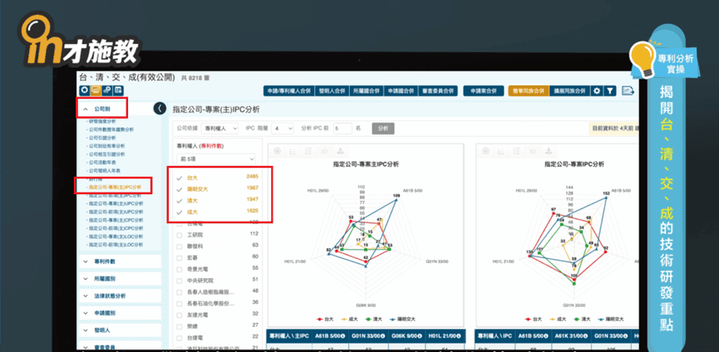Click the first round icon in the left chart toolbar

[x=277, y=151]
